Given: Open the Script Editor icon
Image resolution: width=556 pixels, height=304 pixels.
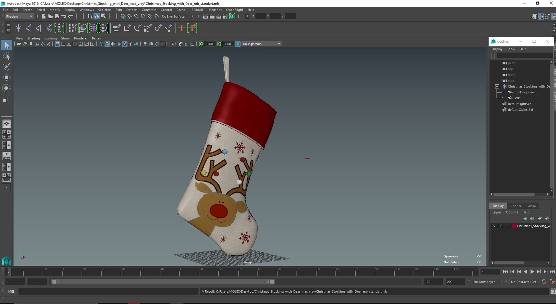Looking at the screenshot, I should [x=553, y=291].
